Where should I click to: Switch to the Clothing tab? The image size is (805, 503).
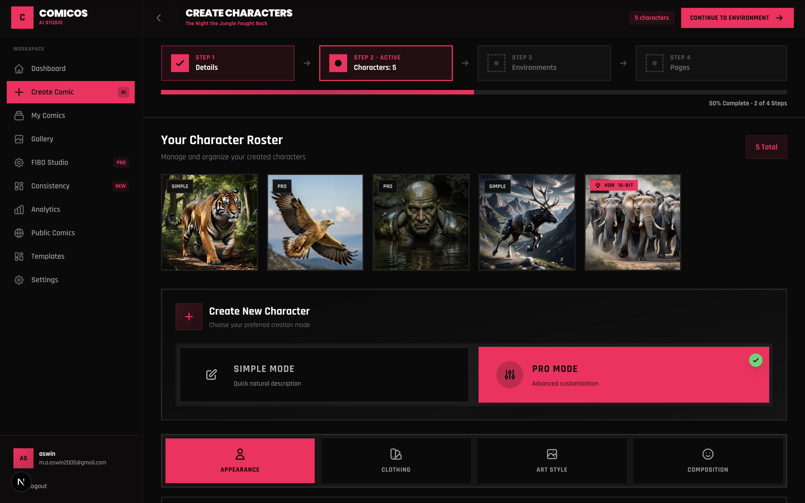point(396,461)
